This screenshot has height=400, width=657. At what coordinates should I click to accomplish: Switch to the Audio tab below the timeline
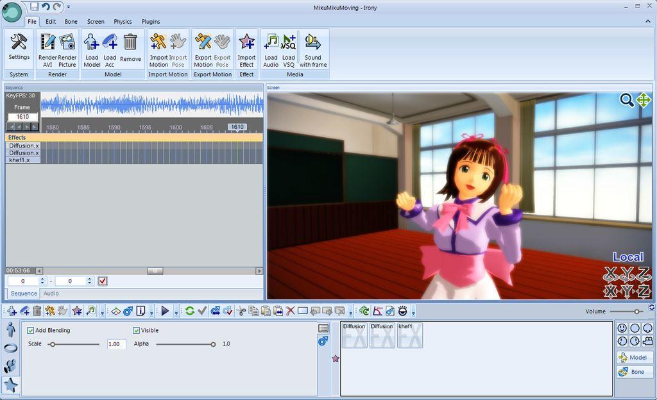pyautogui.click(x=51, y=294)
